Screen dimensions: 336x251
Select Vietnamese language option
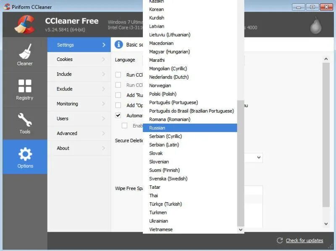[x=190, y=229]
